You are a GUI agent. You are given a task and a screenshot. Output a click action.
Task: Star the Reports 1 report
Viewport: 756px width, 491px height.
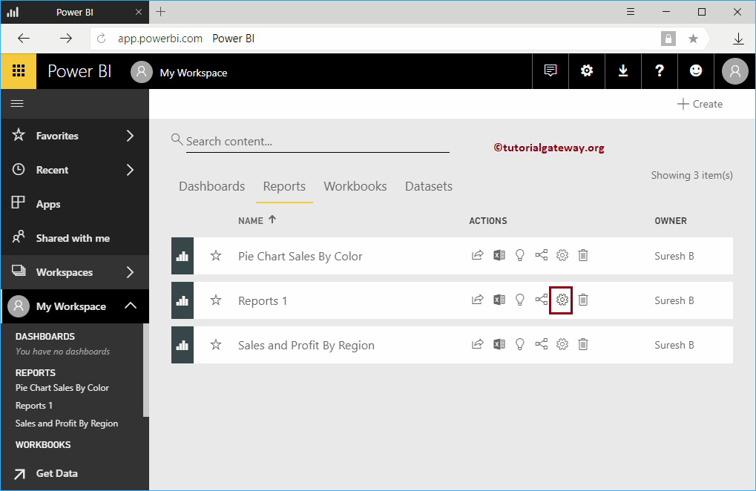(215, 300)
